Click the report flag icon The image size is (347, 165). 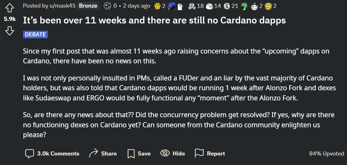point(199,153)
